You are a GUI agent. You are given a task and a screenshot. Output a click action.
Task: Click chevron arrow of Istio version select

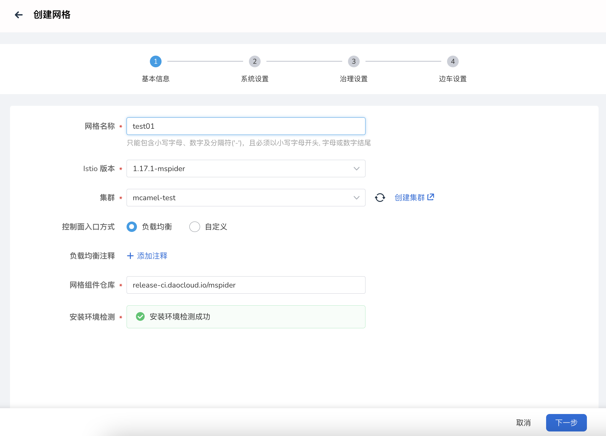tap(356, 169)
